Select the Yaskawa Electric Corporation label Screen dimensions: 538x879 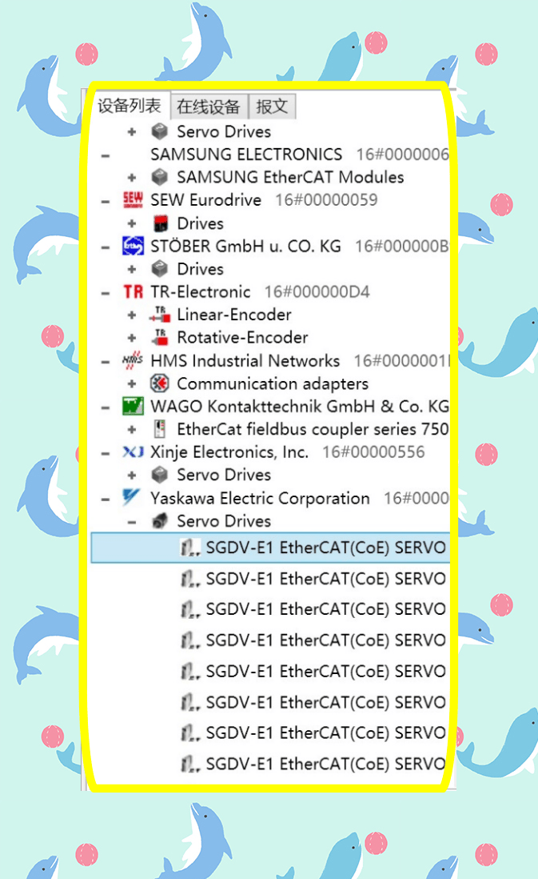click(260, 498)
